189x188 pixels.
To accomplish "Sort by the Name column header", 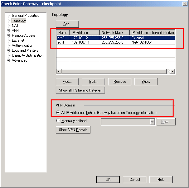I will click(x=63, y=33).
